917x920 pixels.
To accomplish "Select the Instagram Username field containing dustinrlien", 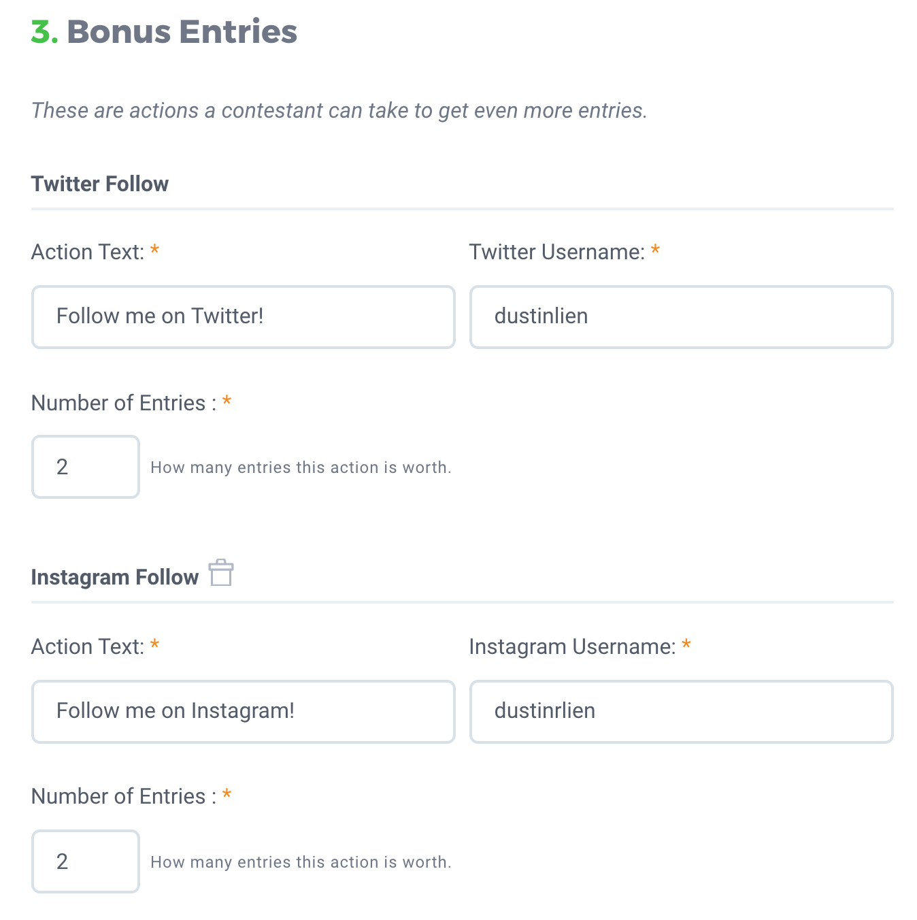I will pos(681,712).
